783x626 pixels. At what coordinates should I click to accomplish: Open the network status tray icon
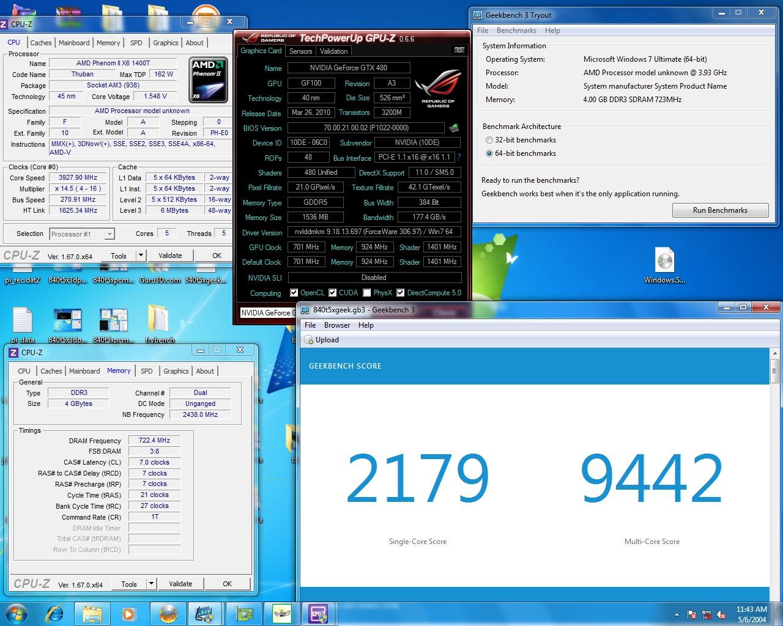coord(707,614)
